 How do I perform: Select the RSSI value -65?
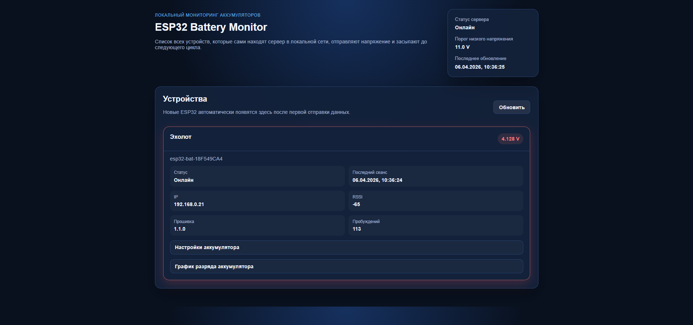(356, 204)
